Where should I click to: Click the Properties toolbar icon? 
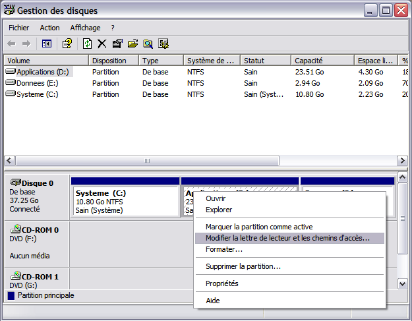(117, 44)
